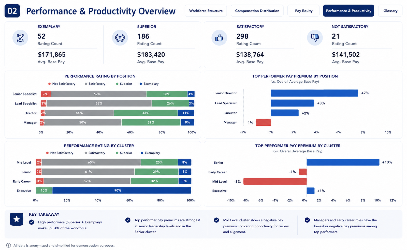Click Lead Specialist +3% premium bar

click(x=292, y=103)
